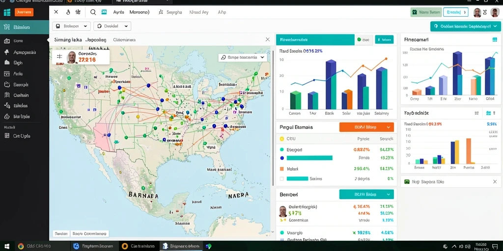Click the teal progress bar in the blue-dot row
Viewport: 503px width, 251px height.
309,158
